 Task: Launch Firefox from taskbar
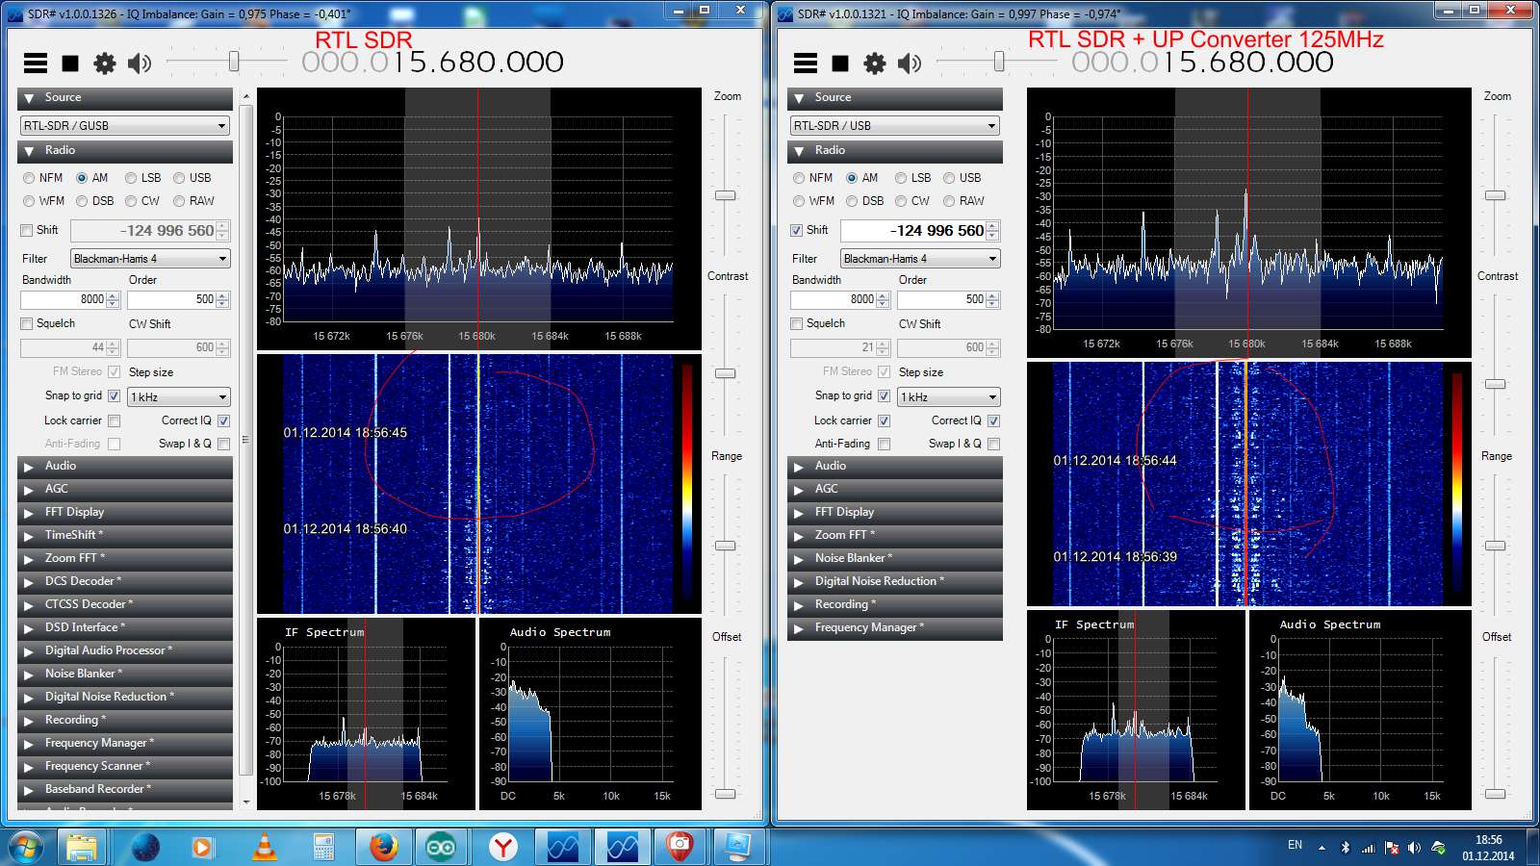click(x=383, y=848)
